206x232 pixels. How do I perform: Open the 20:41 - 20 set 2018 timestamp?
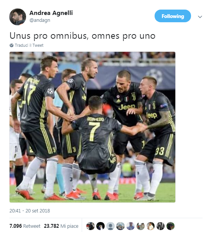point(30,211)
